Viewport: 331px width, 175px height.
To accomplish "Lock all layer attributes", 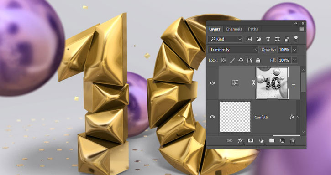I will pyautogui.click(x=258, y=60).
